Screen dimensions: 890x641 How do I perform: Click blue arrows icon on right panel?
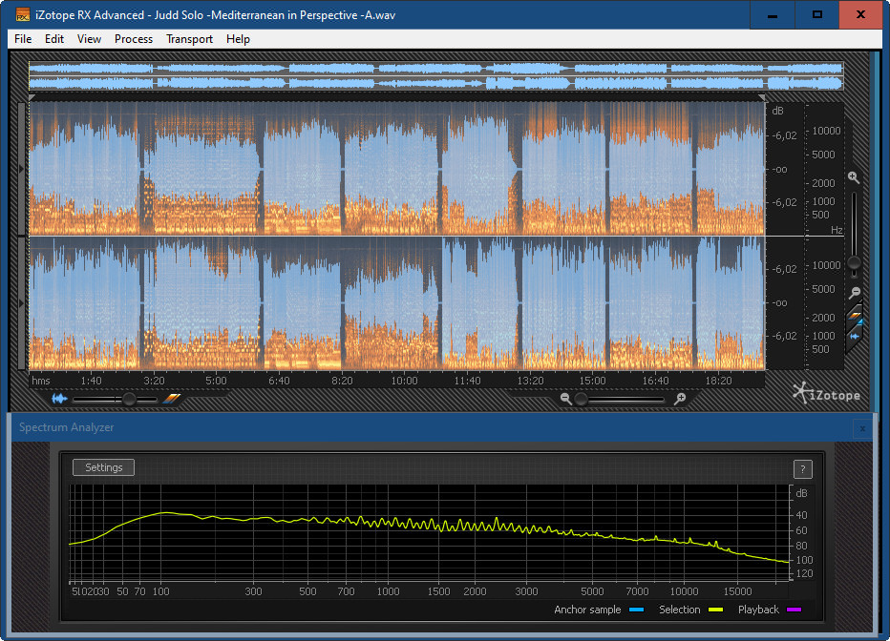[856, 336]
